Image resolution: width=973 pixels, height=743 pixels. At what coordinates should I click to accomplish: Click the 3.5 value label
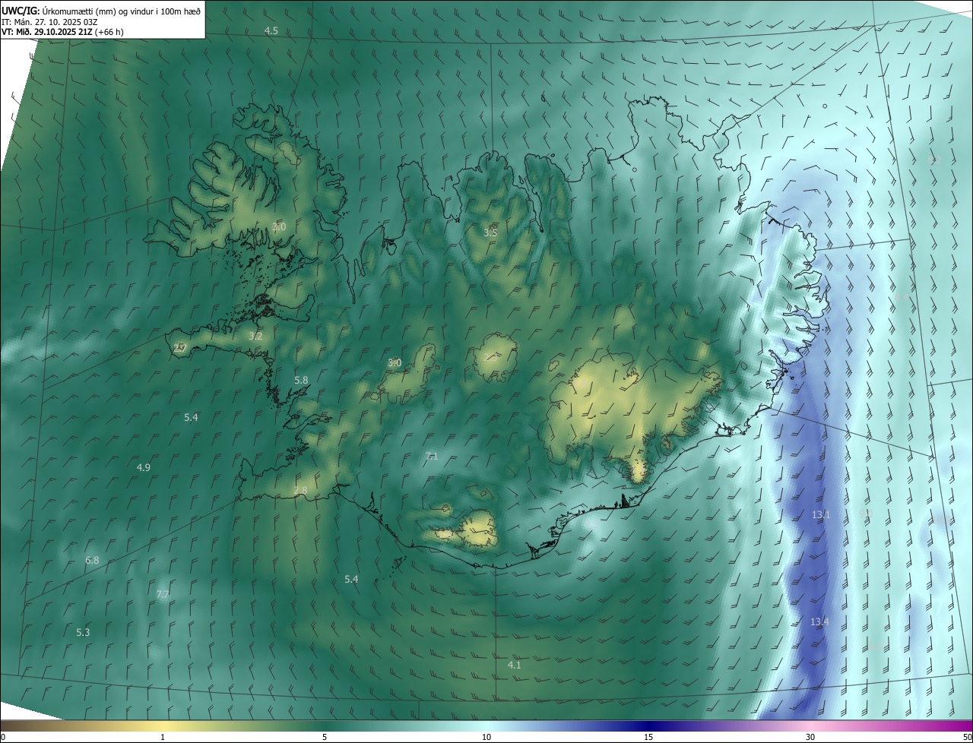(x=490, y=232)
